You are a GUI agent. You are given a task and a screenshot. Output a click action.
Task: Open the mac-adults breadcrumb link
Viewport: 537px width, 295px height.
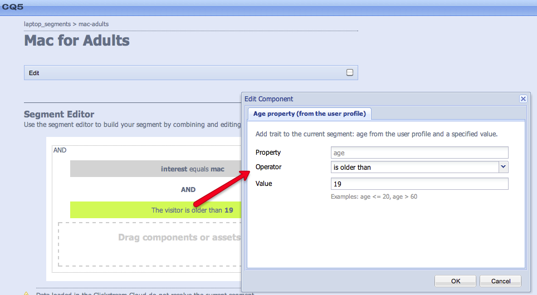point(94,24)
